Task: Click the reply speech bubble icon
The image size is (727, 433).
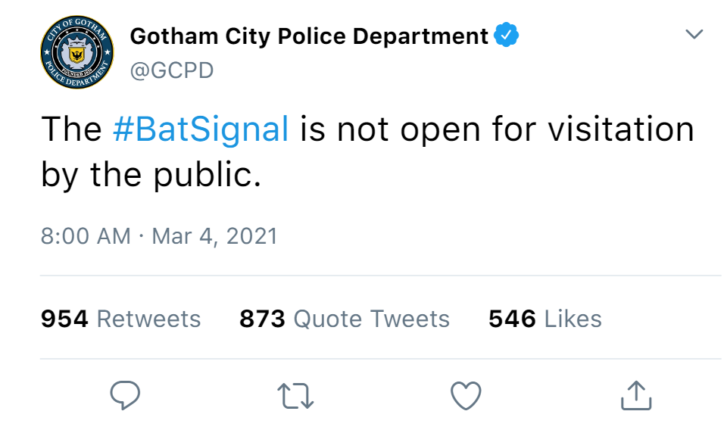Action: [125, 395]
